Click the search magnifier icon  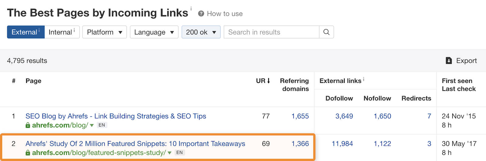click(327, 32)
